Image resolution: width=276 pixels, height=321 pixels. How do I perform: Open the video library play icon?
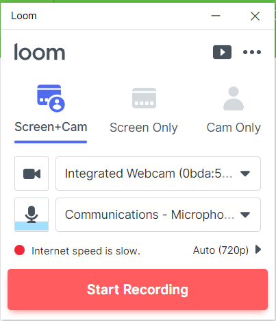pyautogui.click(x=222, y=52)
